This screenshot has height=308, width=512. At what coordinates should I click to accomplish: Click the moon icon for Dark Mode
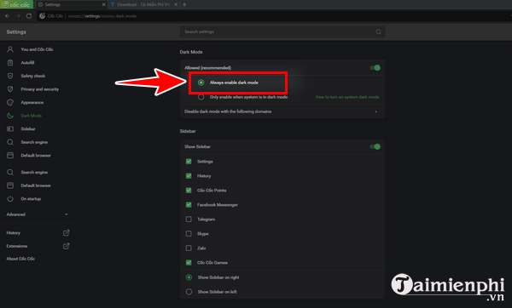tap(10, 116)
